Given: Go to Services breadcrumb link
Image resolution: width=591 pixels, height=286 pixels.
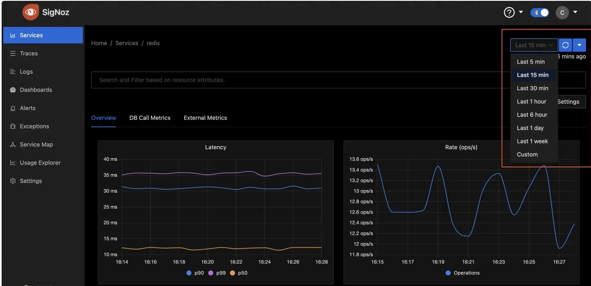Looking at the screenshot, I should (x=127, y=43).
